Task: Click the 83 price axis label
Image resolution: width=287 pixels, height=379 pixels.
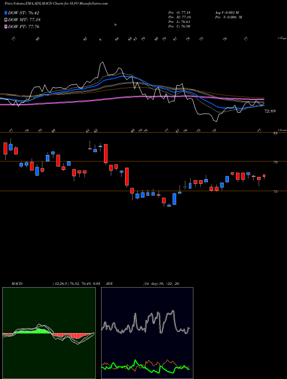Action: point(275,133)
